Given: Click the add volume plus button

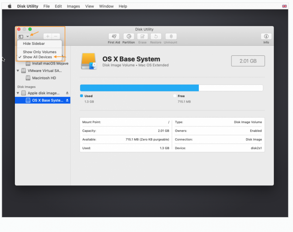Looking at the screenshot, I should (48, 37).
